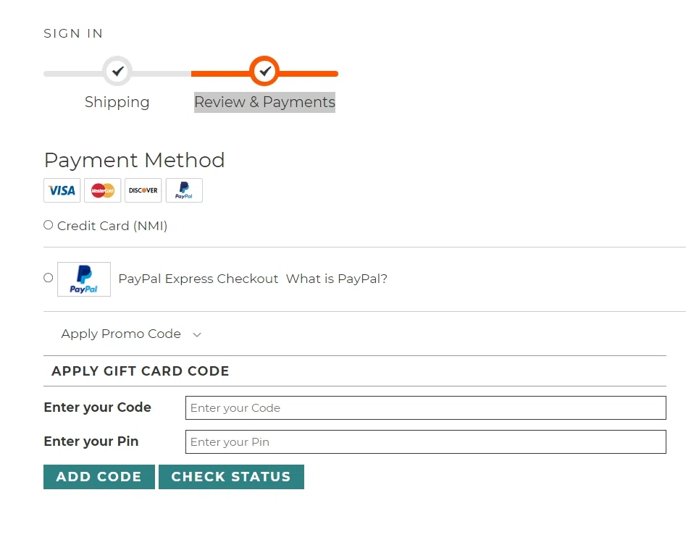Click the Review & Payments checkmark circle

click(x=264, y=72)
